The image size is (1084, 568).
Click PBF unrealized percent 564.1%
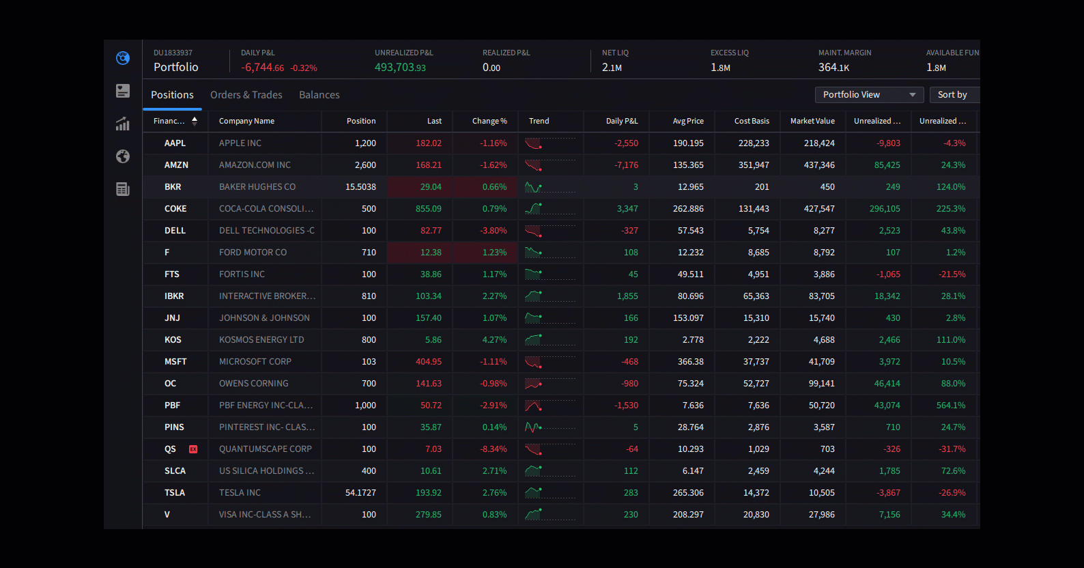tap(951, 406)
